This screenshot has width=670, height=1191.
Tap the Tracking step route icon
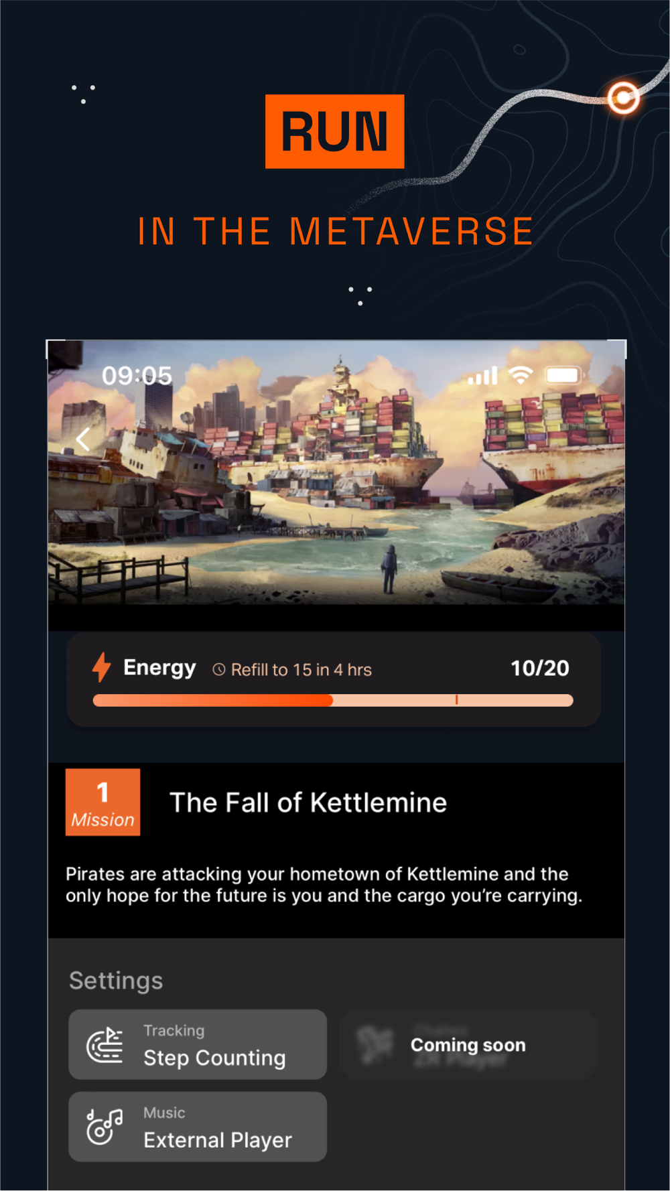tap(105, 1045)
